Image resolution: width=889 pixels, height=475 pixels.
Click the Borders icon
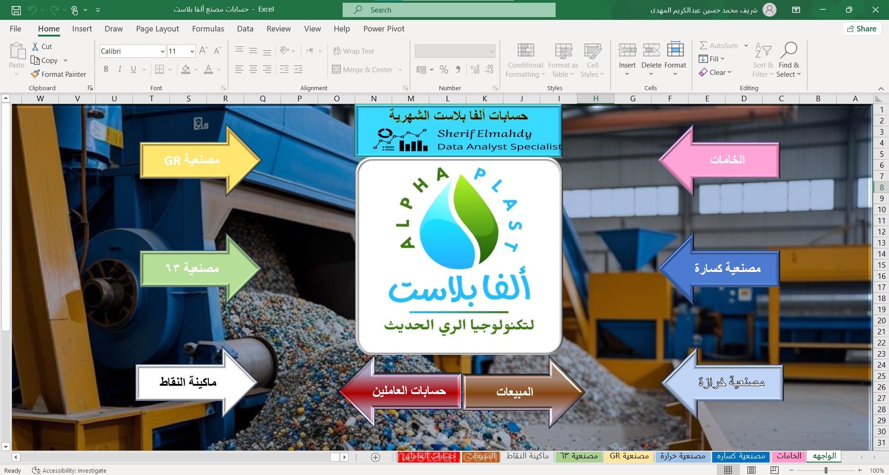(x=160, y=69)
